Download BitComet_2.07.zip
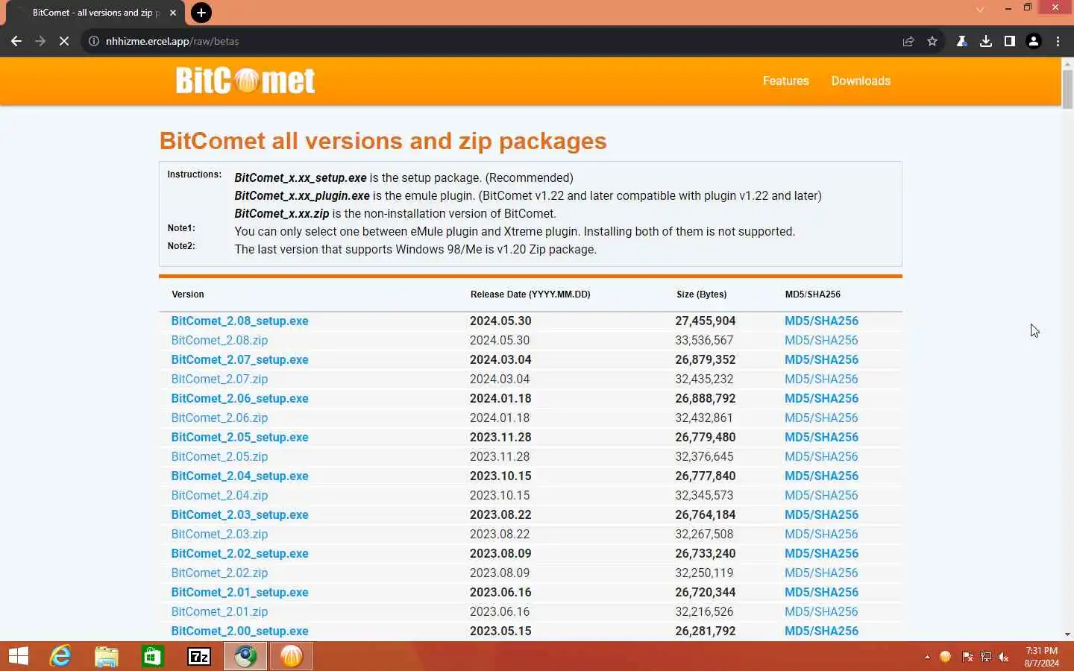 click(219, 379)
